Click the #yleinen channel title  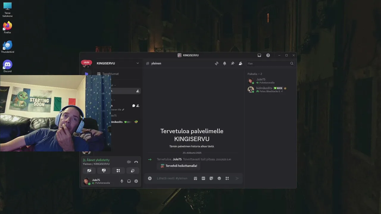point(156,63)
